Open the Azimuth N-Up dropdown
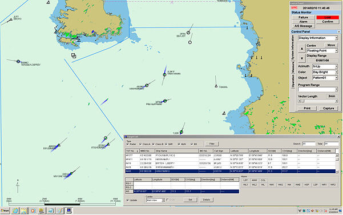This screenshot has width=343, height=215. (325, 66)
